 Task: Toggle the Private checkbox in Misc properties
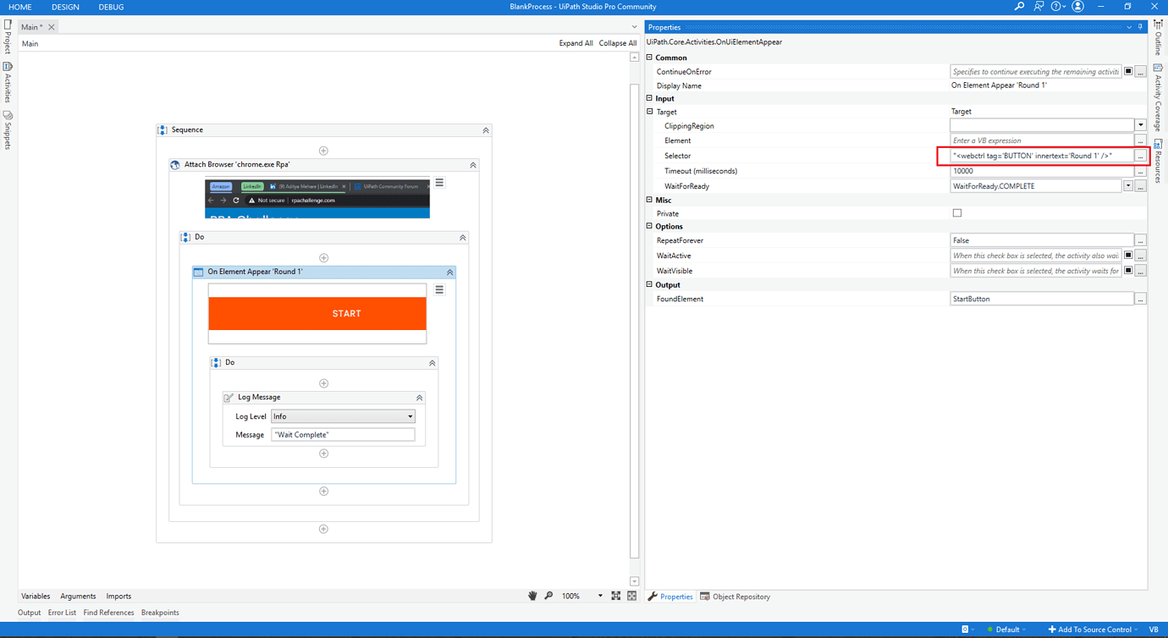point(956,212)
